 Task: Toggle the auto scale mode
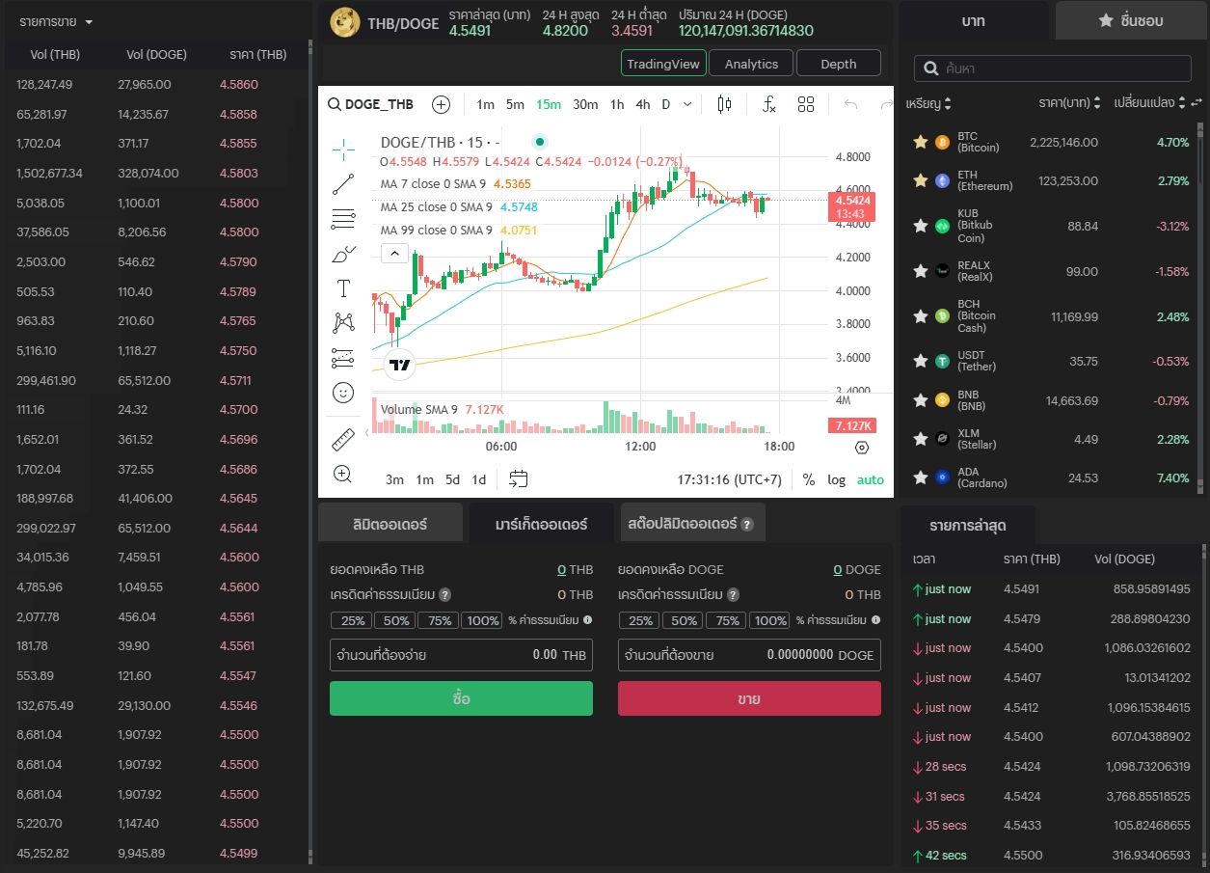tap(871, 479)
